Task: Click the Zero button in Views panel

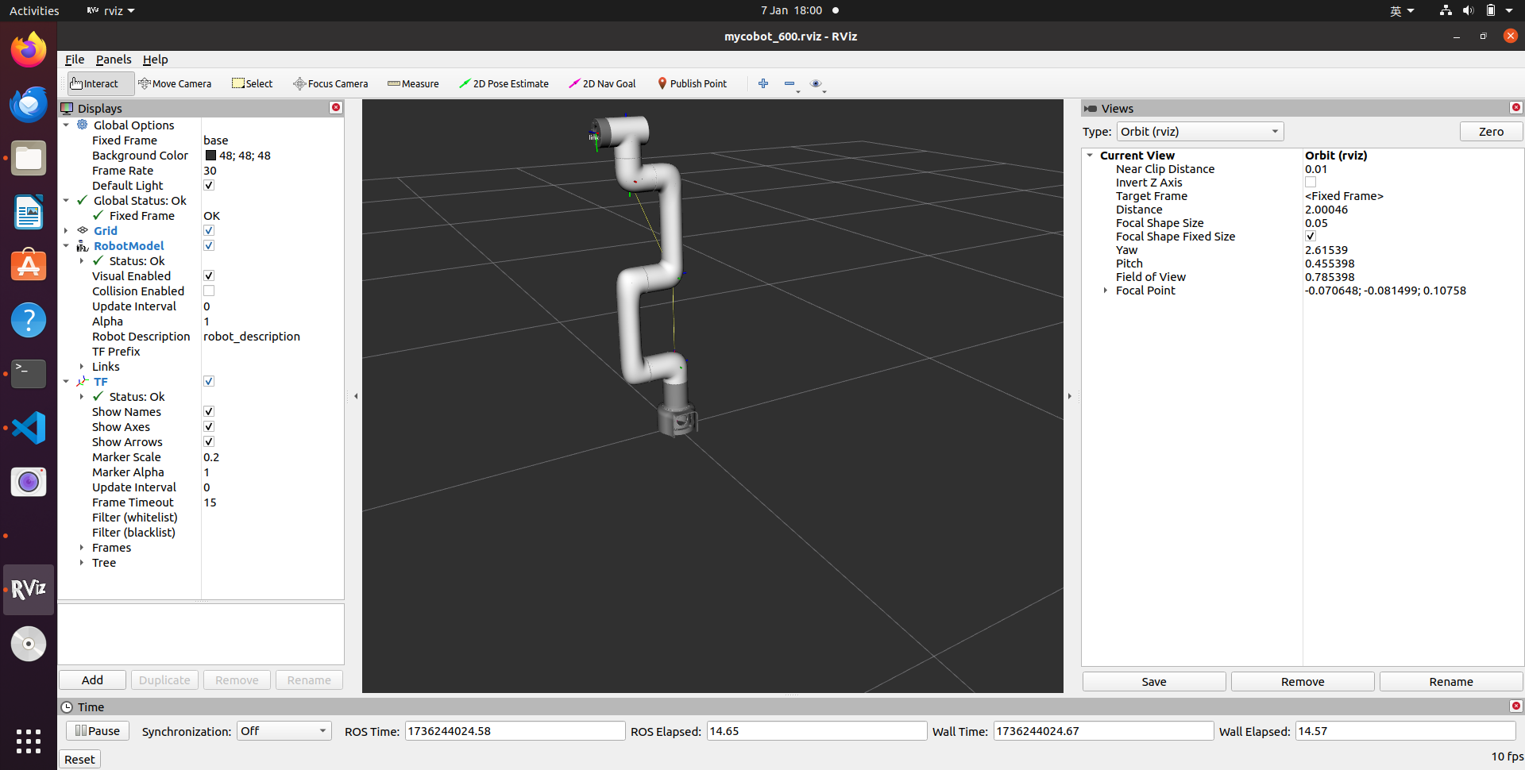Action: click(x=1491, y=132)
